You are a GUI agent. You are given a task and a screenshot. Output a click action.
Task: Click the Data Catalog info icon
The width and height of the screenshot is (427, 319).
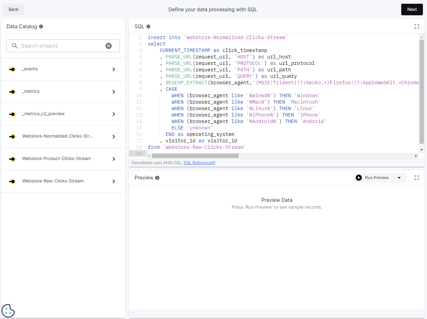[x=41, y=26]
